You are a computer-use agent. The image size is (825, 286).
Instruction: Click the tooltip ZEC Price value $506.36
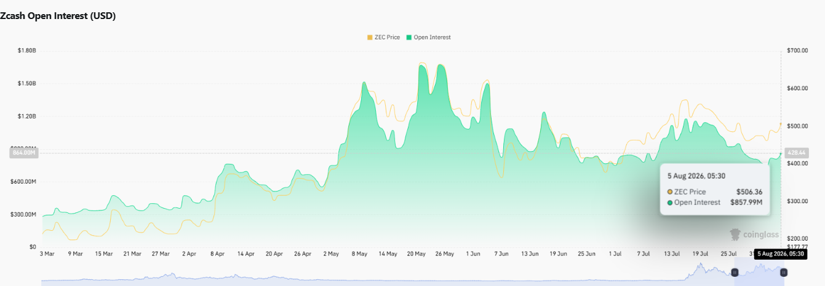point(749,192)
